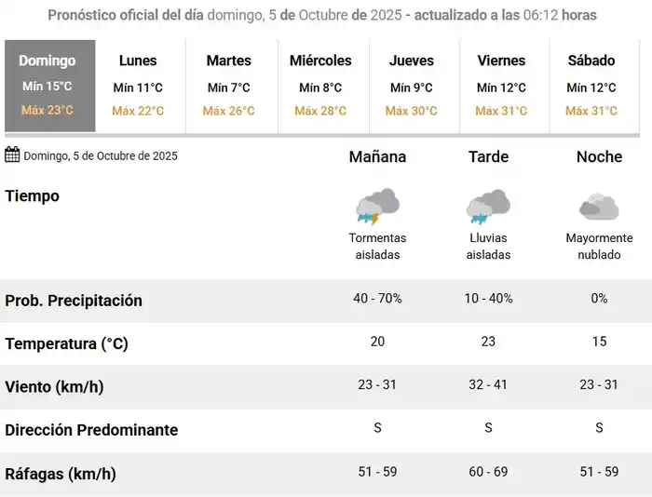Screen dimensions: 652x497
Task: Click the Temperatura (°C) row label
Action: pos(66,343)
